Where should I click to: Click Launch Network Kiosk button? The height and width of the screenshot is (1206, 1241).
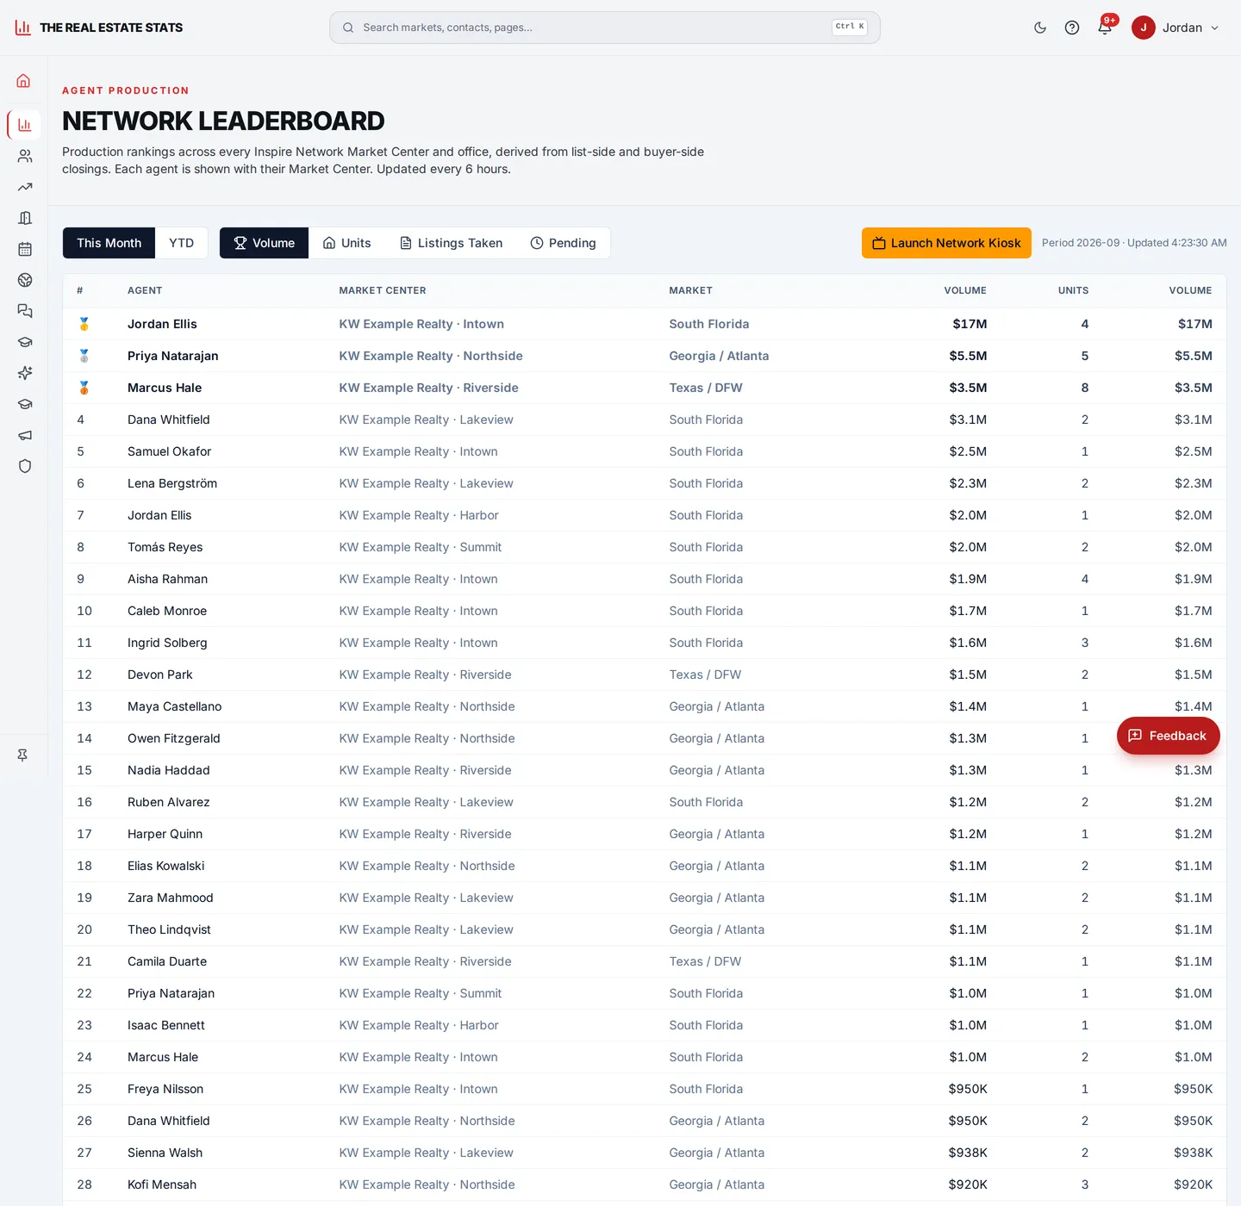tap(946, 243)
